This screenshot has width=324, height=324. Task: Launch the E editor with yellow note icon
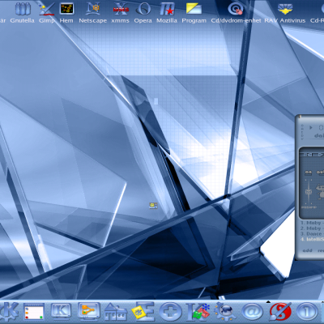pos(143,312)
